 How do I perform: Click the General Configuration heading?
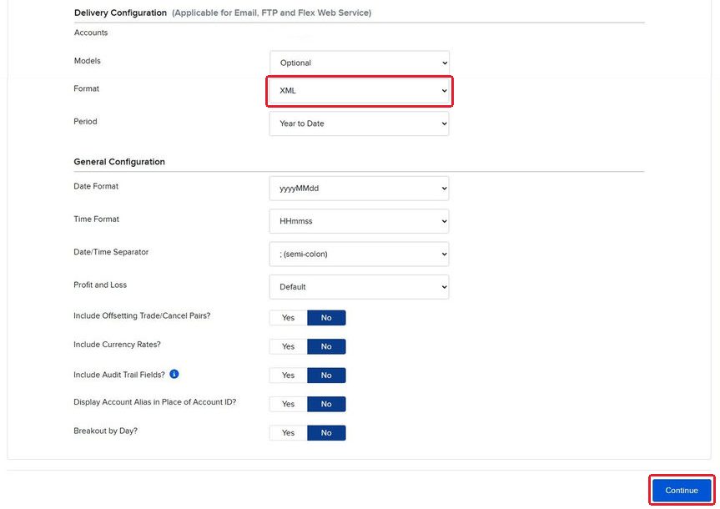pos(119,162)
